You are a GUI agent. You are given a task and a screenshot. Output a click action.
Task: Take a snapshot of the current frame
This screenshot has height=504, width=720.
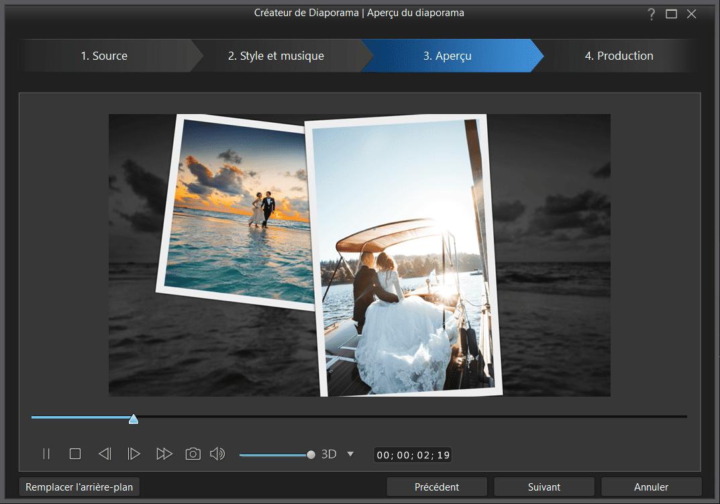[x=193, y=454]
